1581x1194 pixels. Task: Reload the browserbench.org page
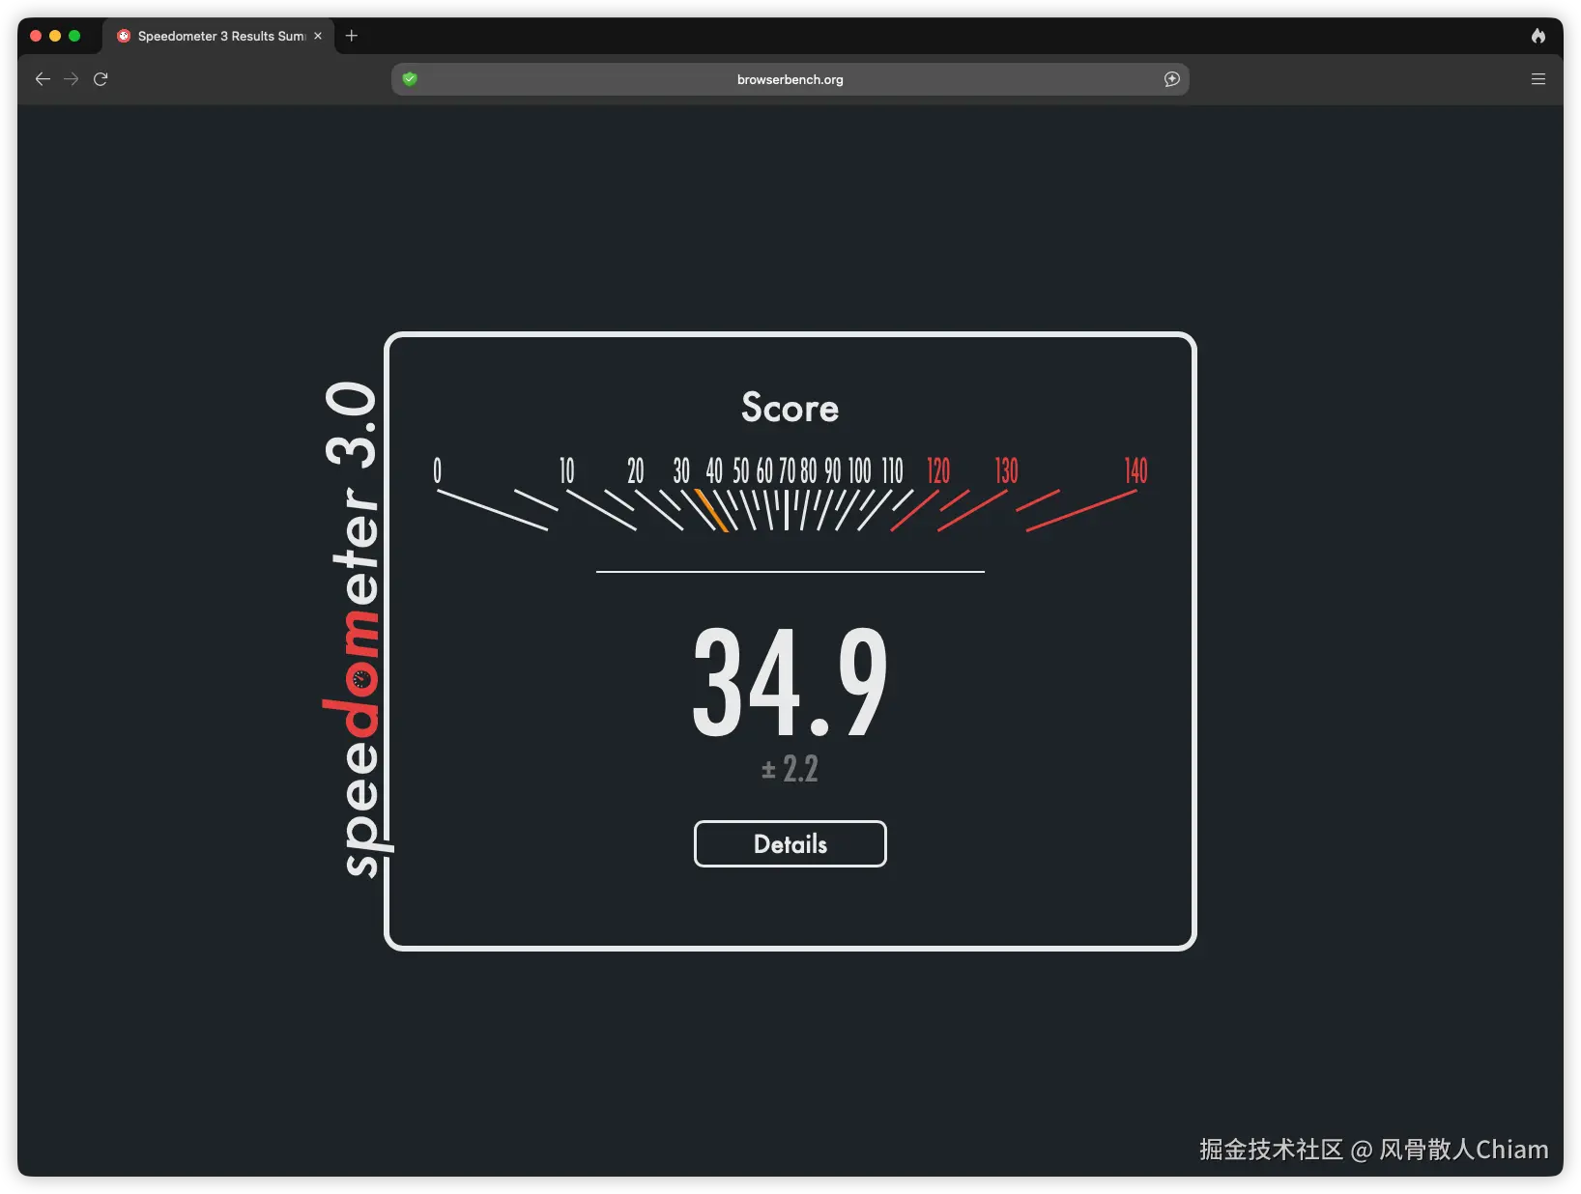click(x=101, y=79)
